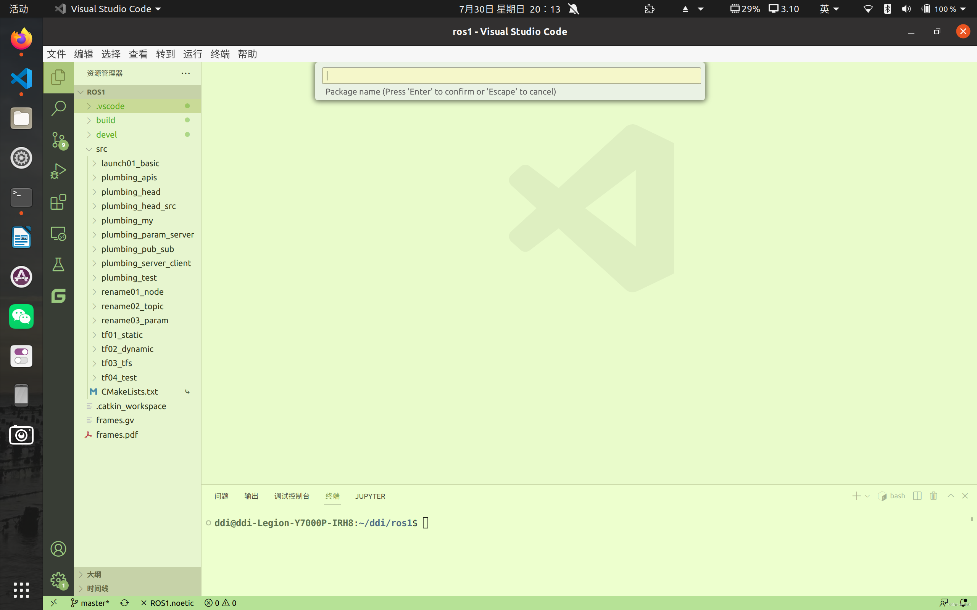This screenshot has height=610, width=977.
Task: Open the Search view in activity bar
Action: pyautogui.click(x=58, y=108)
